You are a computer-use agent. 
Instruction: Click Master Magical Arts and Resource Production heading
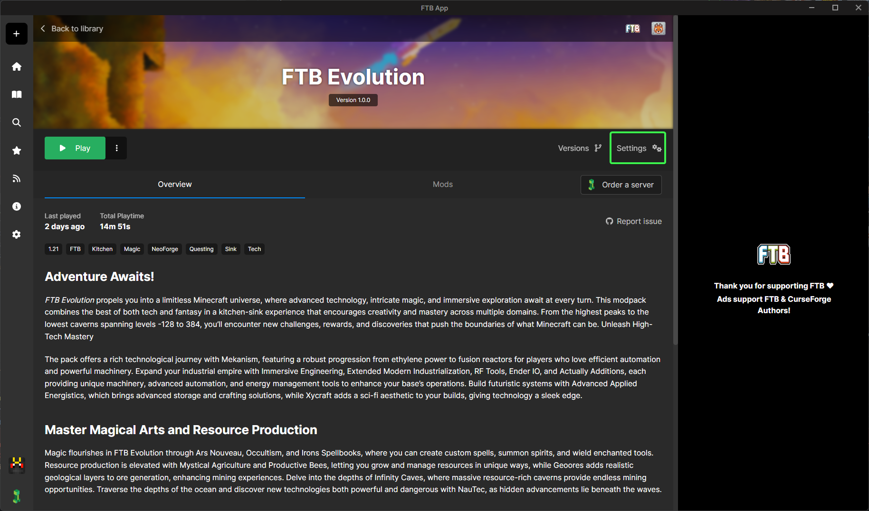(181, 430)
